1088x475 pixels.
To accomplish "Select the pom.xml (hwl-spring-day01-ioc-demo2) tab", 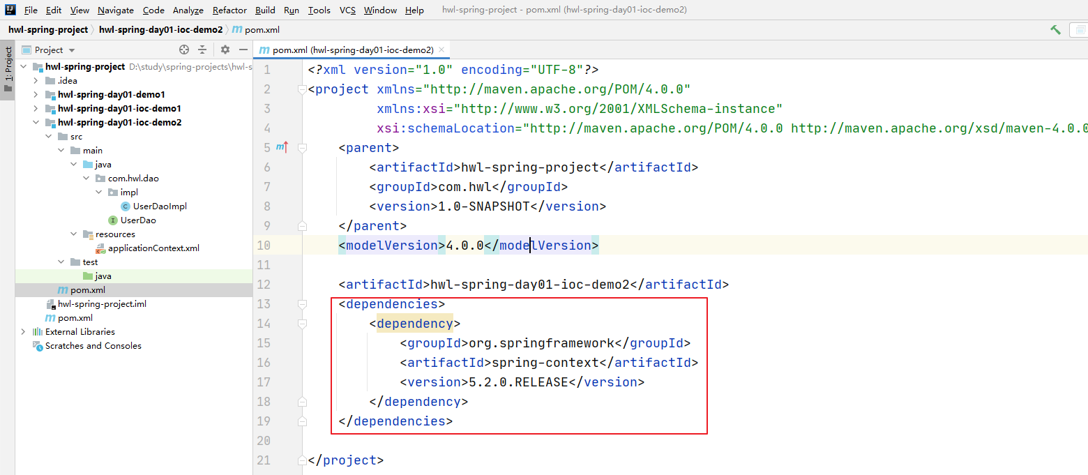I will (x=352, y=50).
